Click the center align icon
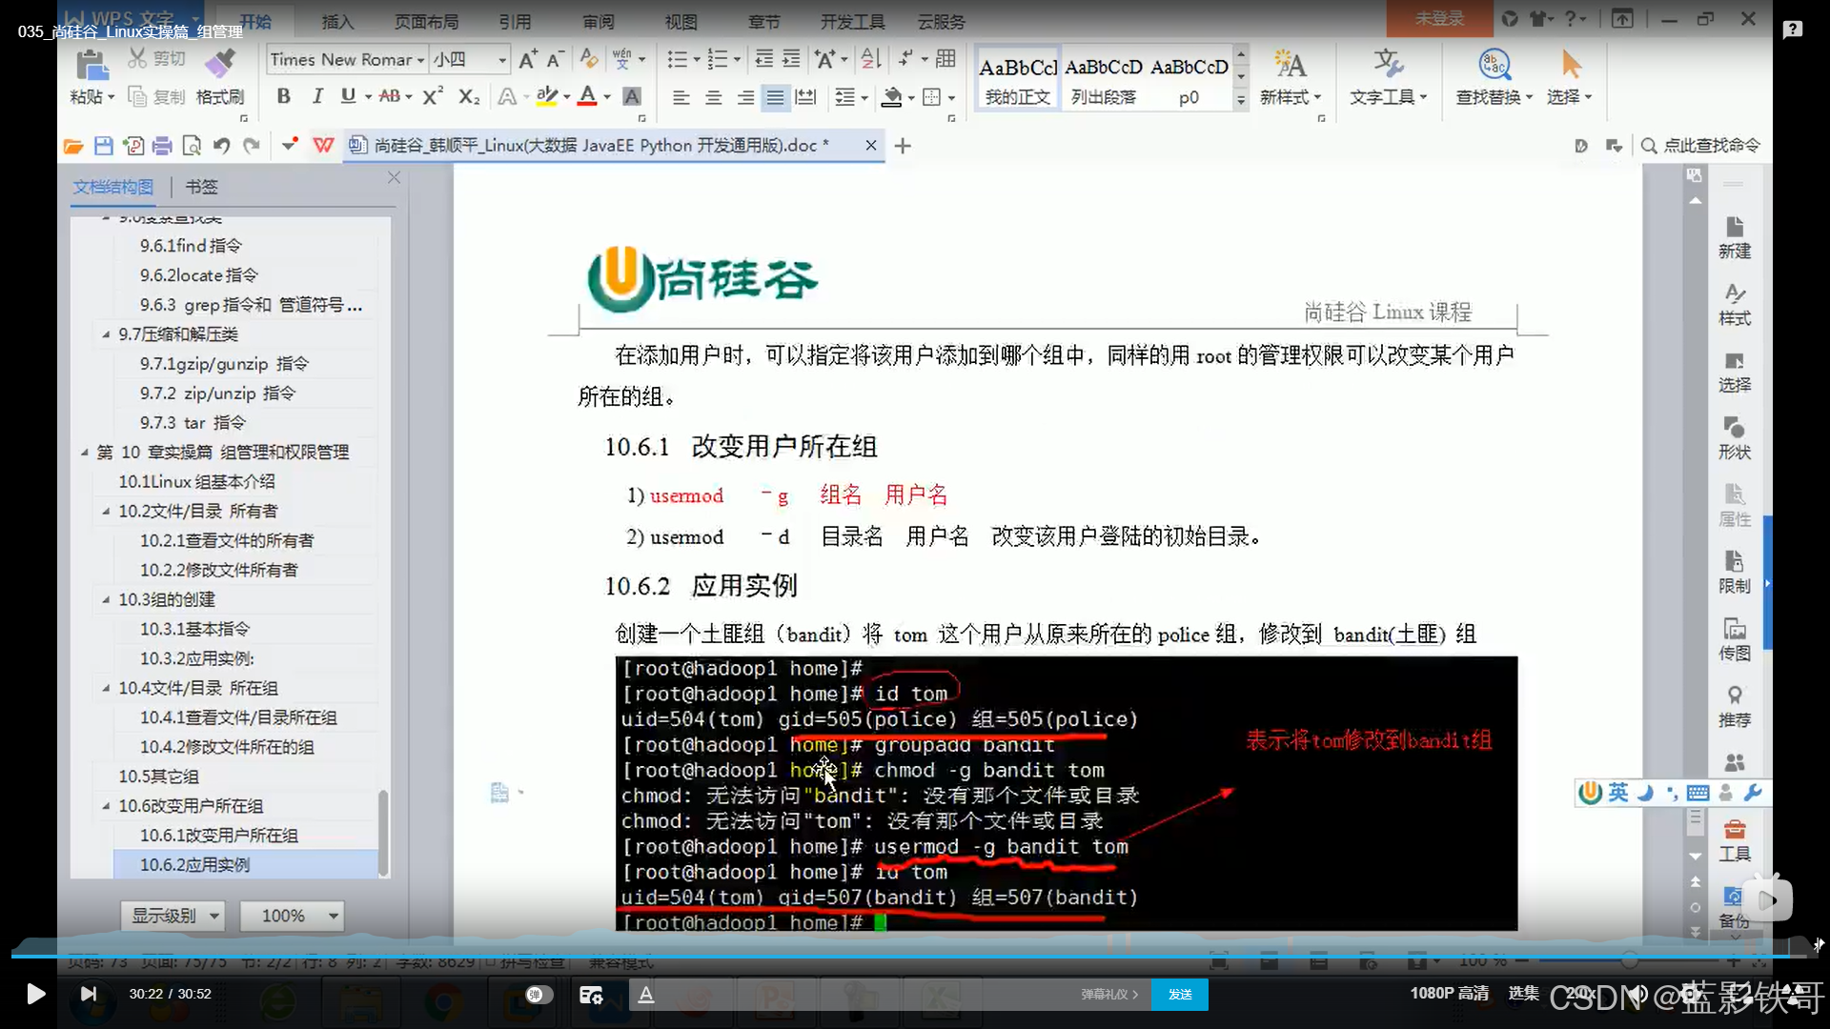Image resolution: width=1830 pixels, height=1029 pixels. [713, 97]
